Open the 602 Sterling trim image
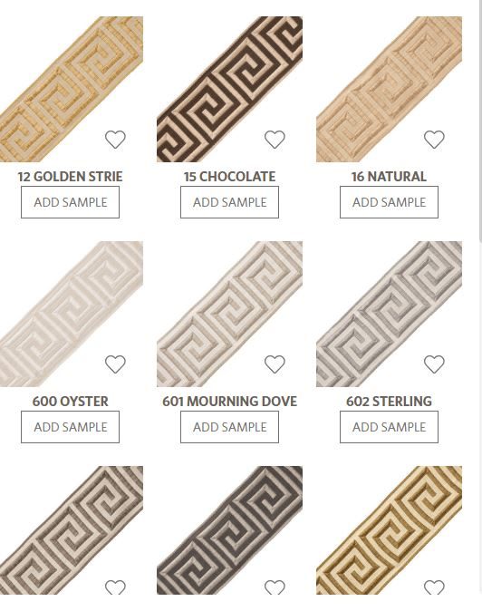Image resolution: width=482 pixels, height=611 pixels. (x=389, y=314)
